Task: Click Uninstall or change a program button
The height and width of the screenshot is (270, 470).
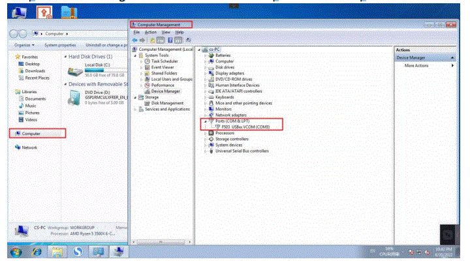Action: tap(106, 45)
